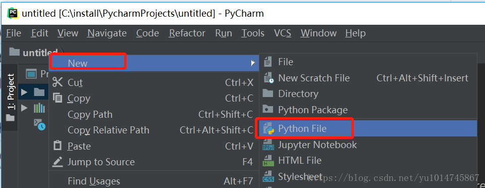Click the HTML File icon
The height and width of the screenshot is (188, 485).
pos(267,160)
